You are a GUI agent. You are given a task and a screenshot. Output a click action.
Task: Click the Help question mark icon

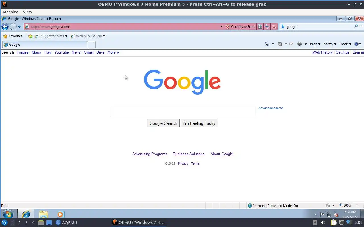[x=356, y=44]
